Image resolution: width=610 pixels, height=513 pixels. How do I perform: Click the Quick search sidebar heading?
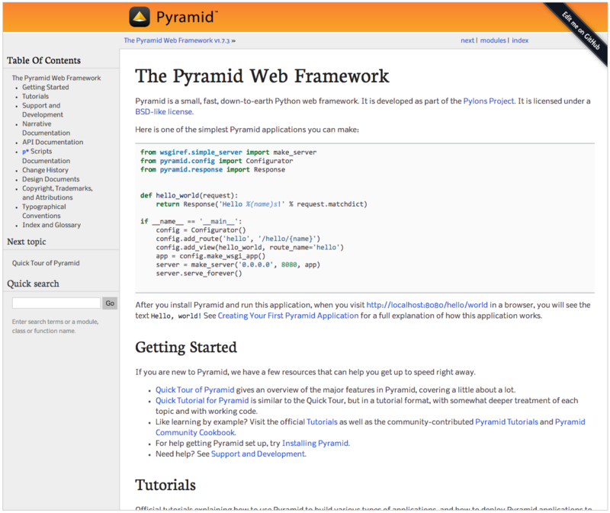[33, 284]
